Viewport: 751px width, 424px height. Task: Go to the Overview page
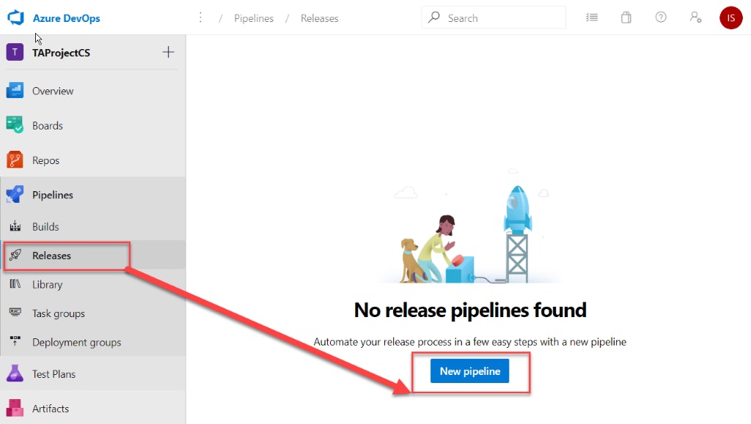(51, 91)
